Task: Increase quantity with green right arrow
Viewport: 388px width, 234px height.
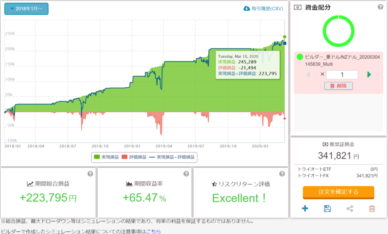Action: [369, 74]
